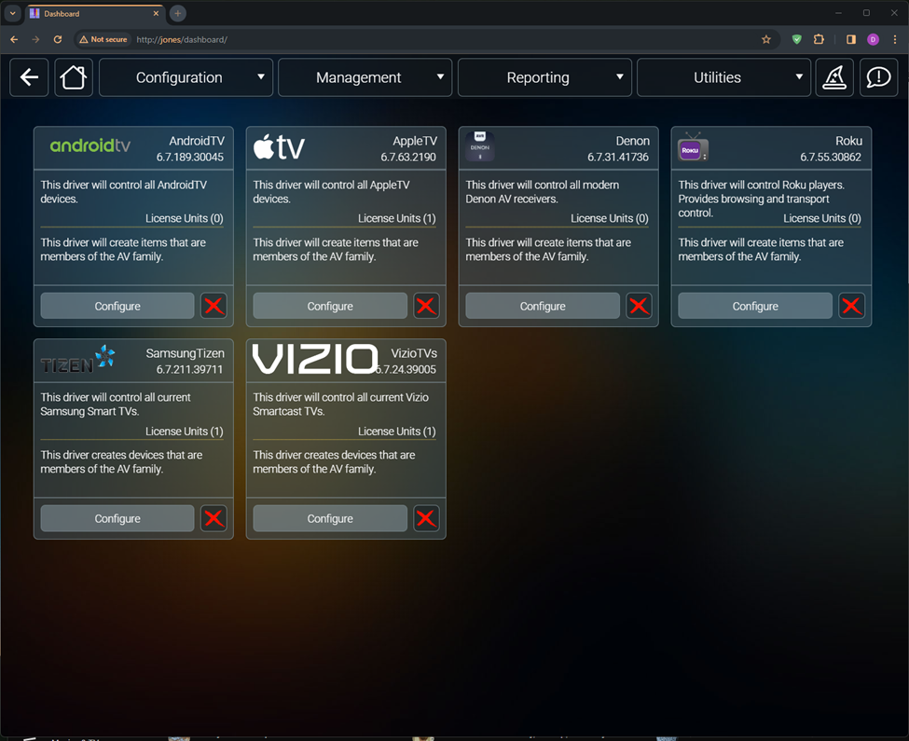Click the VIZIO logo
Viewport: 909px width, 741px height.
click(315, 359)
